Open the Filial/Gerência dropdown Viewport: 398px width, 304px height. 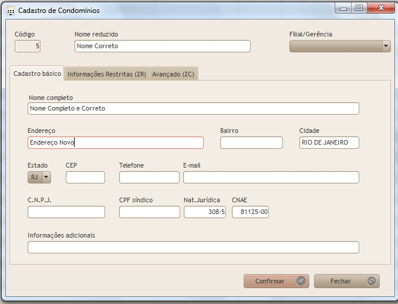386,46
